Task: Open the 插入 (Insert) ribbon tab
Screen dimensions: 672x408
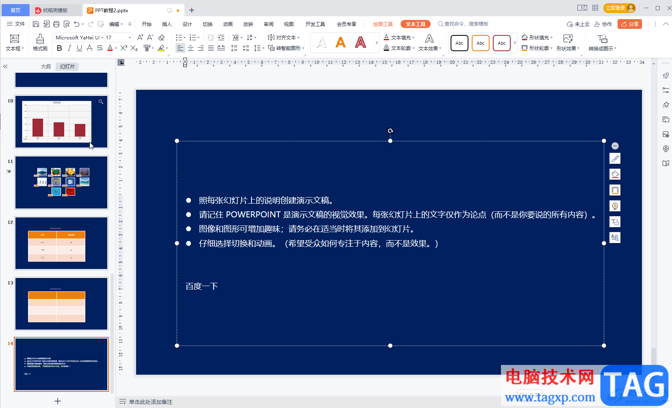Action: [167, 24]
